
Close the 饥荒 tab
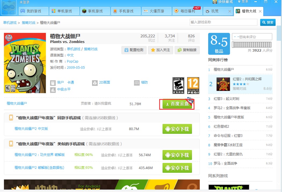[229, 11]
